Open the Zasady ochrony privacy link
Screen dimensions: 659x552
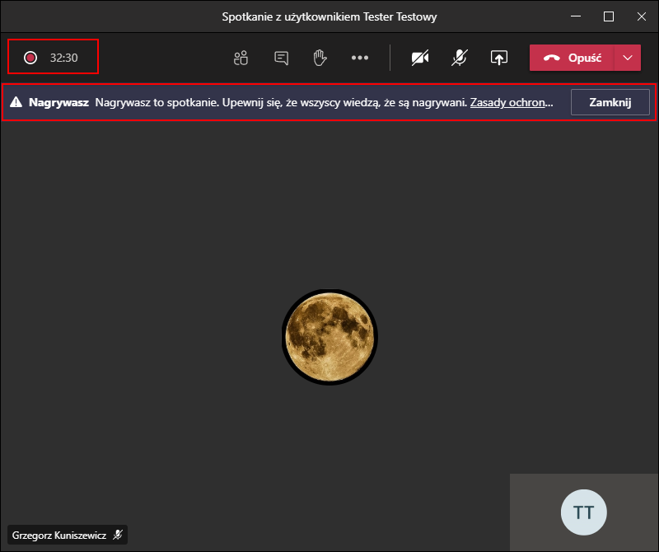(512, 102)
